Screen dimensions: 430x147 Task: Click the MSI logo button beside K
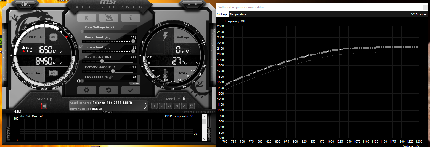click(109, 18)
